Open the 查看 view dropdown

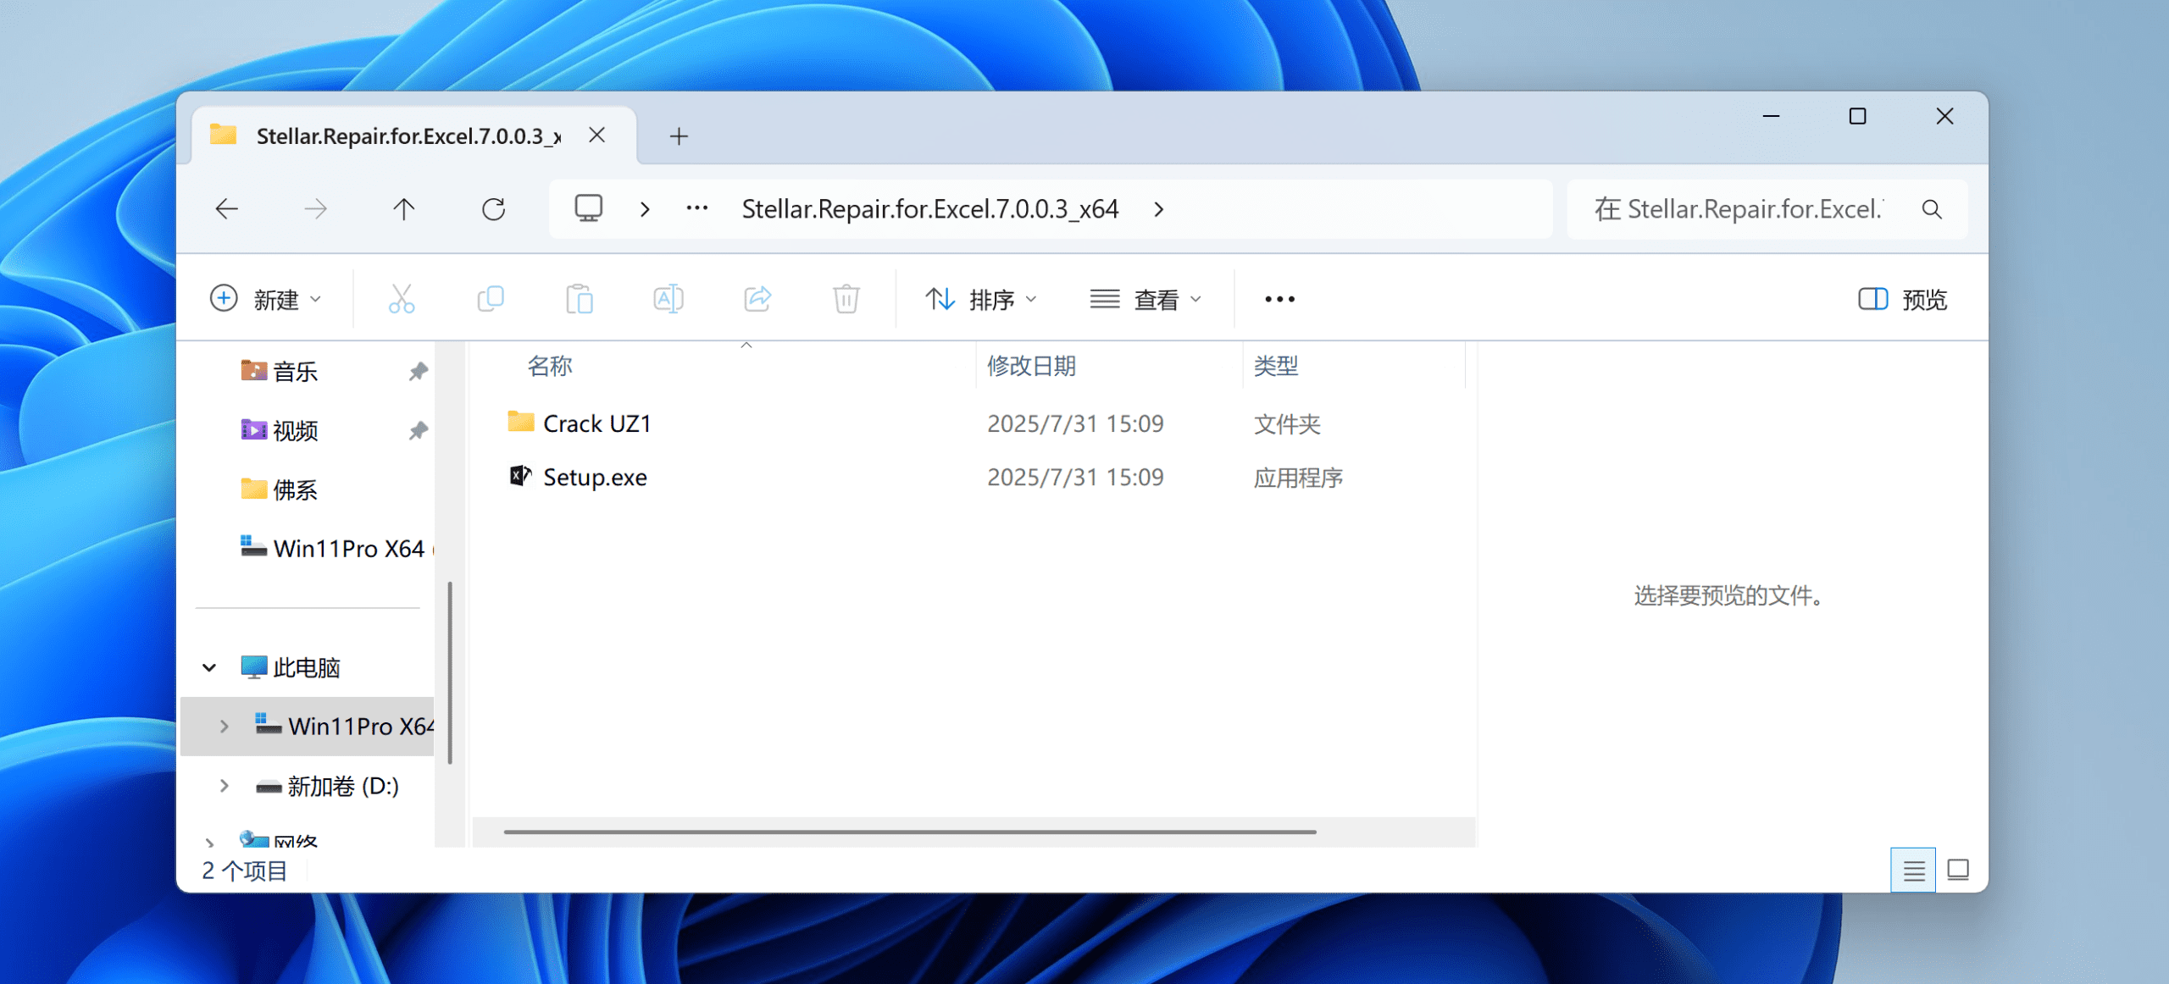[1146, 299]
